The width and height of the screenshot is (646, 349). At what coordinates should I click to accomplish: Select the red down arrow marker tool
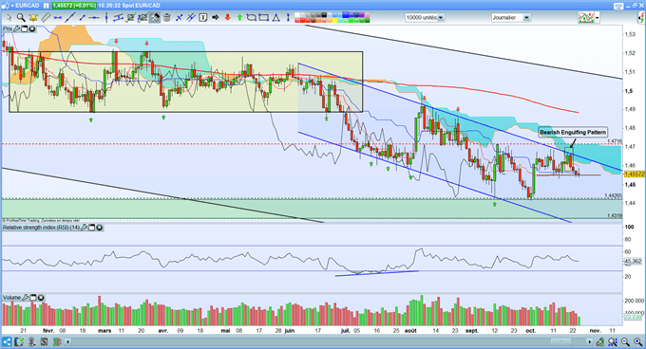point(227,18)
